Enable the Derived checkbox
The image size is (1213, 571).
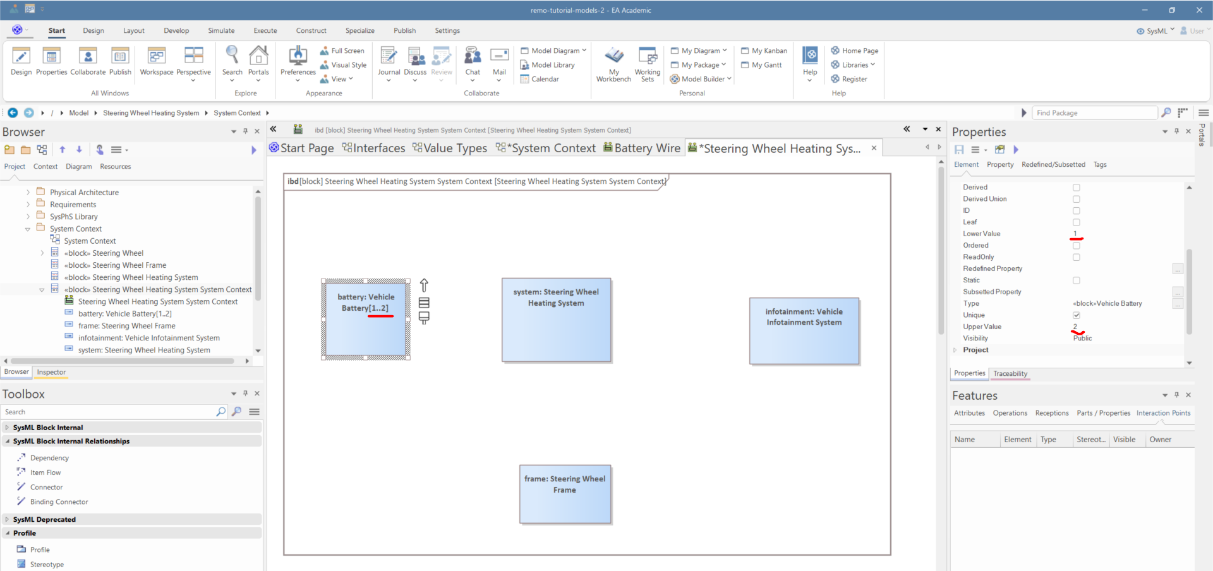tap(1076, 188)
